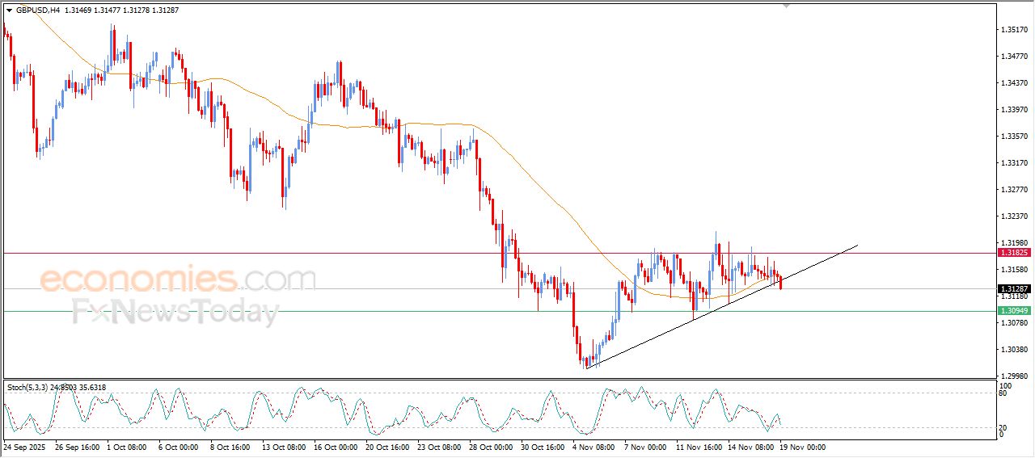The image size is (1035, 458).
Task: Select the green 1.30949 price label
Action: tap(1013, 311)
